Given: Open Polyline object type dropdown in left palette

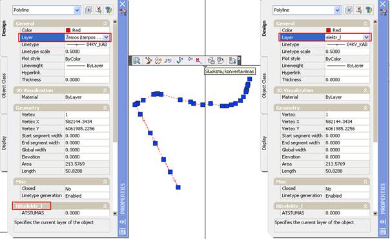Looking at the screenshot, I should tap(77, 10).
